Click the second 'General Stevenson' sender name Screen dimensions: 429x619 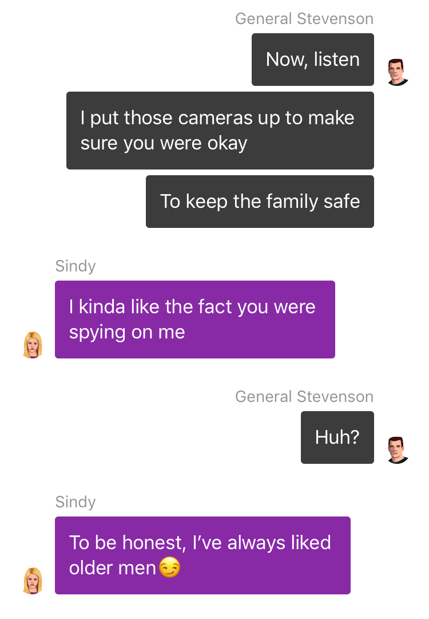tap(304, 396)
